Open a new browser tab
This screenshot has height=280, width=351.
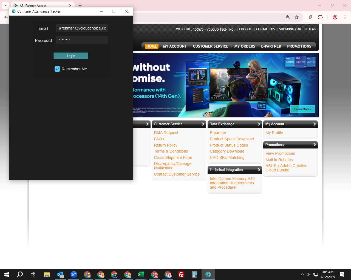pyautogui.click(x=80, y=5)
